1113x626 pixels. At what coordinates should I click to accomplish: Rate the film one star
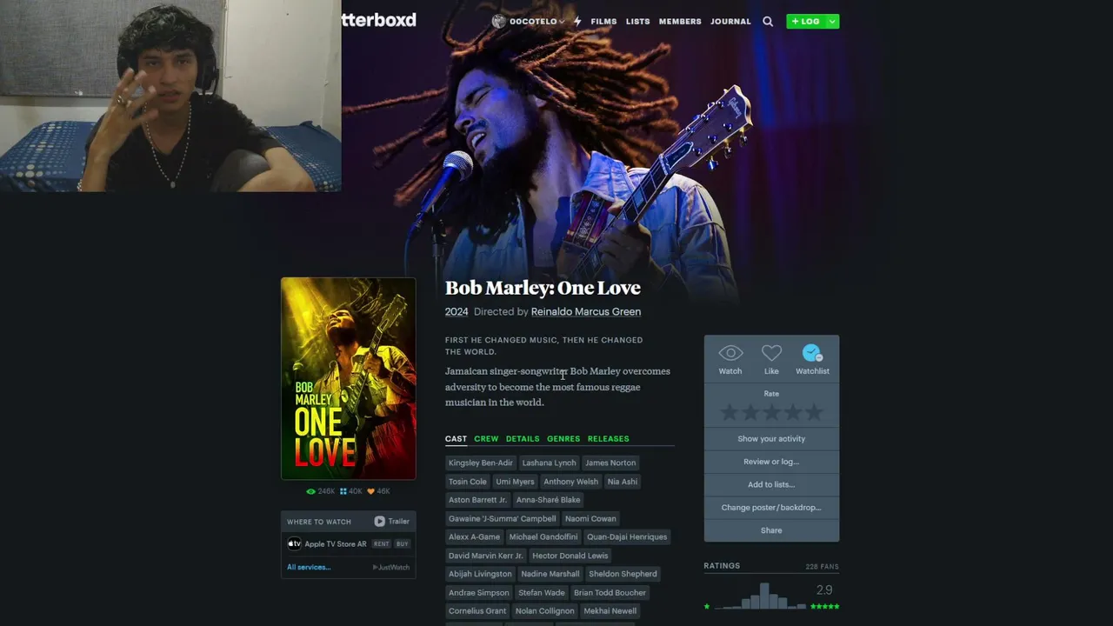point(730,412)
